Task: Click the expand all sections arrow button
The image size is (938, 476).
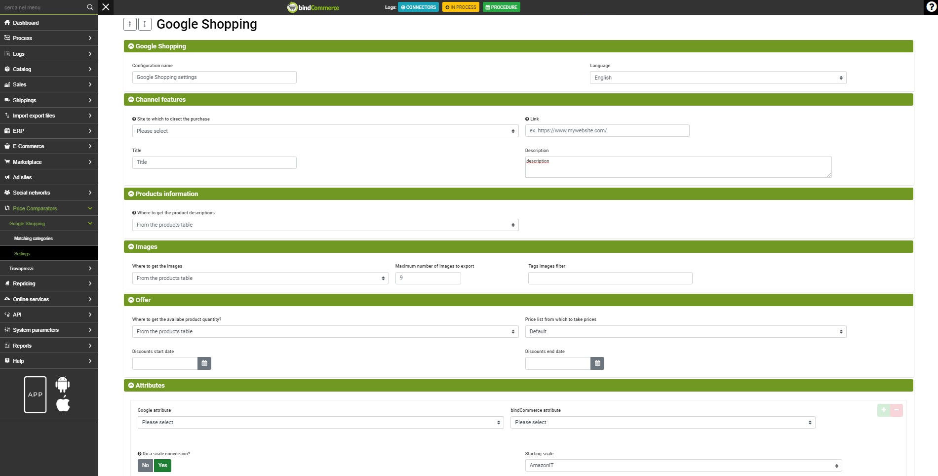Action: click(145, 24)
